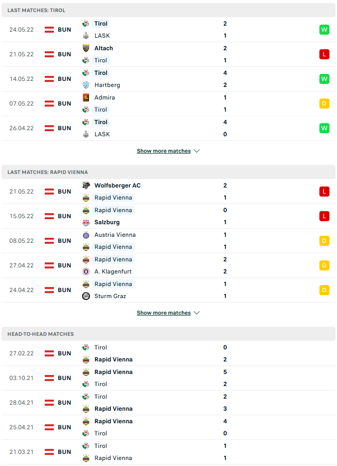Expand Show more matches under Rapid Vienna section
This screenshot has width=337, height=466.
tap(168, 313)
